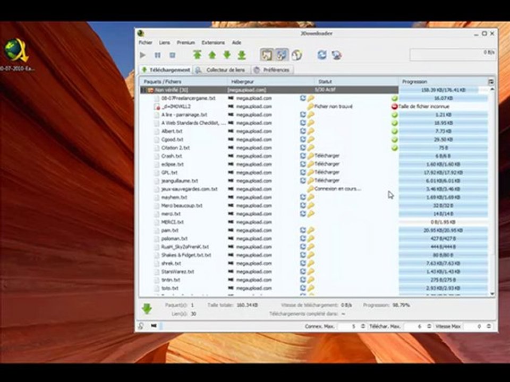Image resolution: width=510 pixels, height=382 pixels.
Task: Click the key icon on shrek.txt row
Action: tap(311, 264)
